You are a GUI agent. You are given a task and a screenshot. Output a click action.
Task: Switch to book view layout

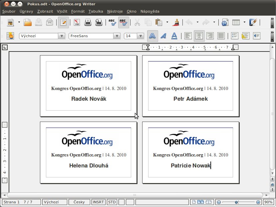209,202
